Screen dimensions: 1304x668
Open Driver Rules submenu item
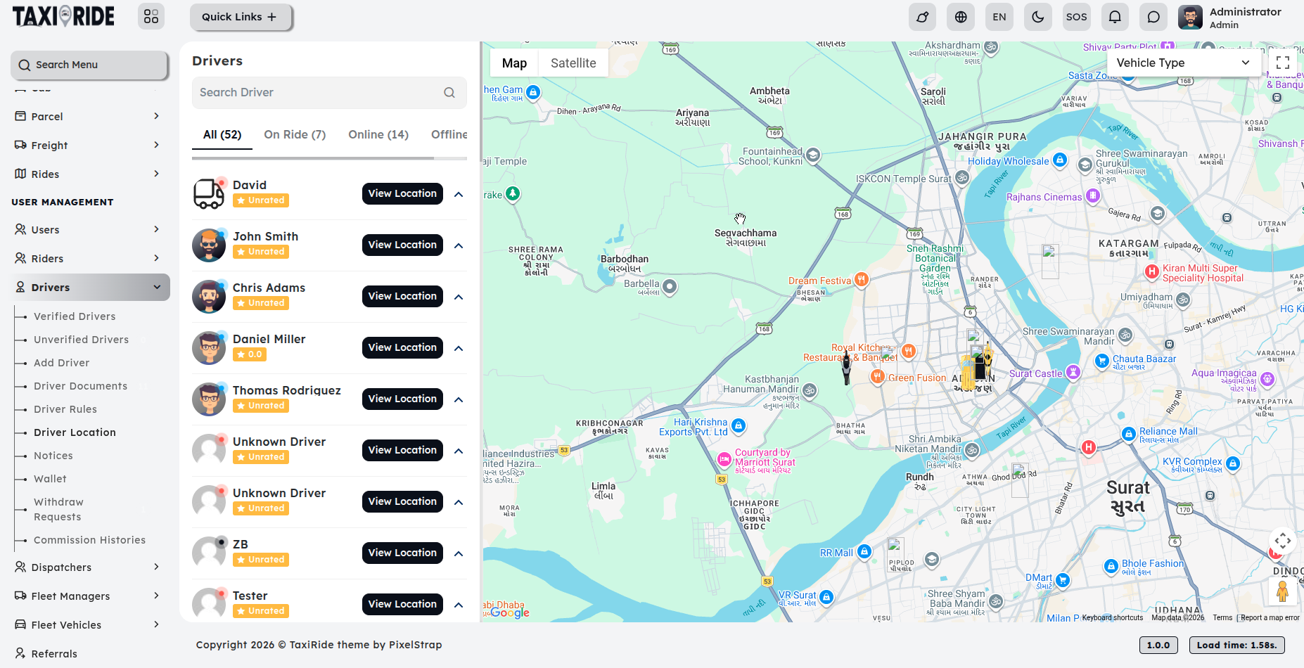[x=65, y=409]
